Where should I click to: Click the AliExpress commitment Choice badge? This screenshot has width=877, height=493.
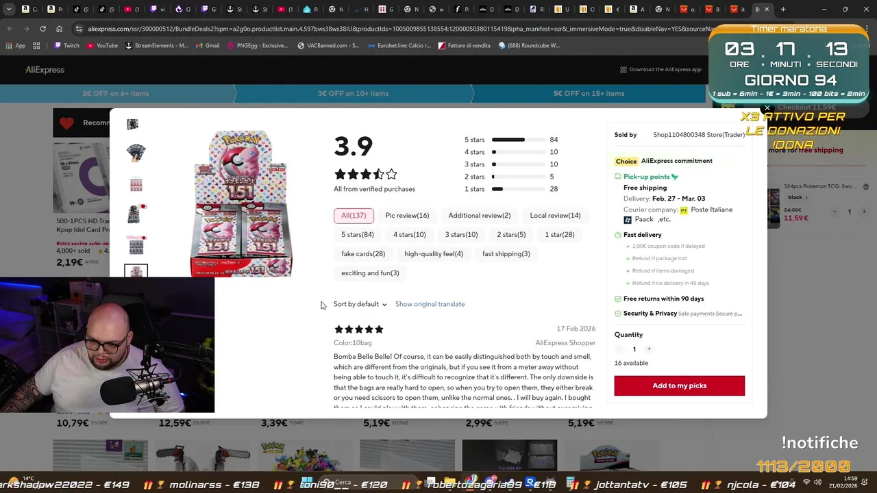pyautogui.click(x=626, y=161)
